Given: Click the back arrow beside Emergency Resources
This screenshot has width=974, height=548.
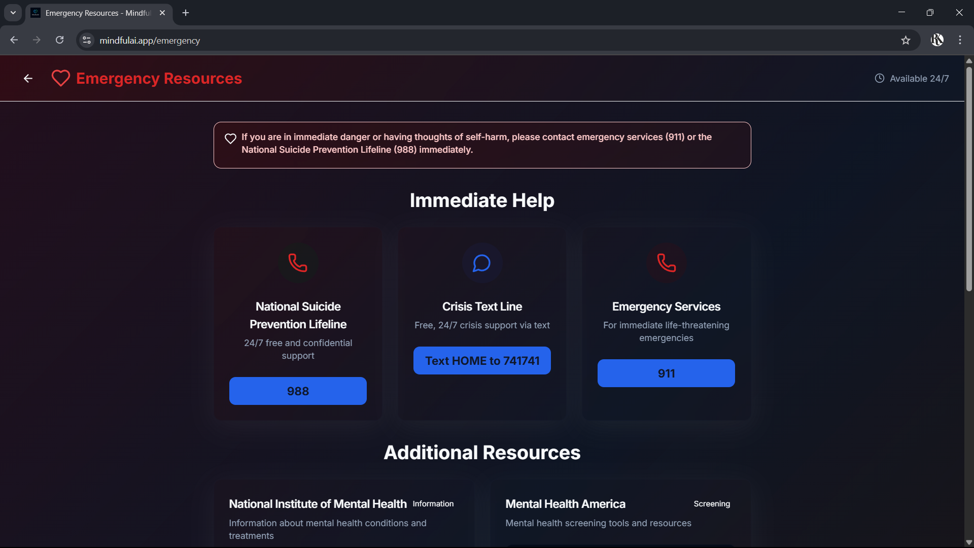Looking at the screenshot, I should point(28,79).
